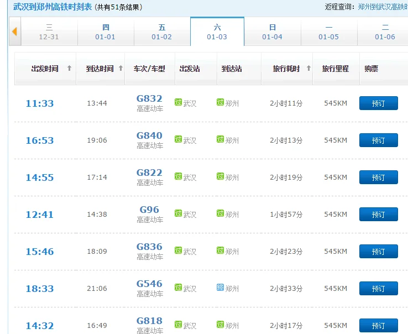Open train number G546 link
Image resolution: width=408 pixels, height=334 pixels.
[149, 284]
